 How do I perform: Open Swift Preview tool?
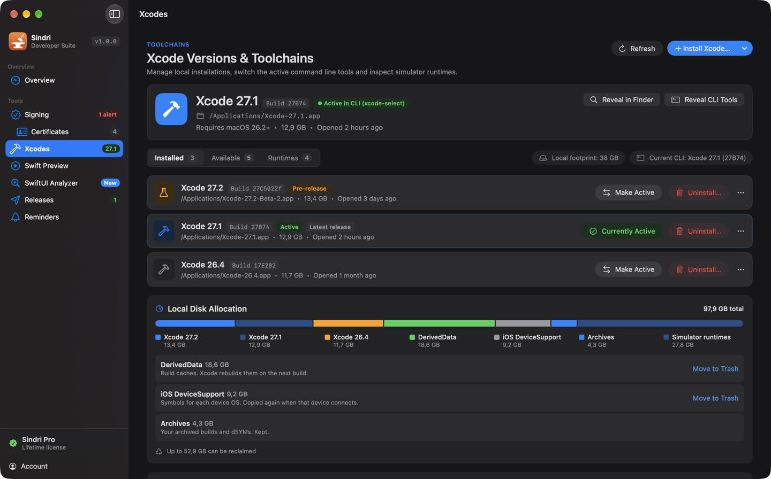point(64,166)
